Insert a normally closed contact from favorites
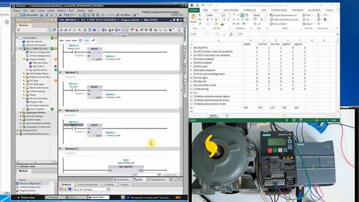359x202 pixels. point(68,40)
